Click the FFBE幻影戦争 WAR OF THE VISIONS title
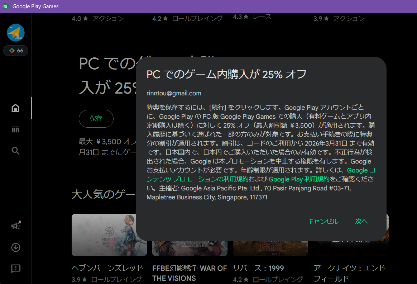Screen dimensions: 417x284 point(190,273)
